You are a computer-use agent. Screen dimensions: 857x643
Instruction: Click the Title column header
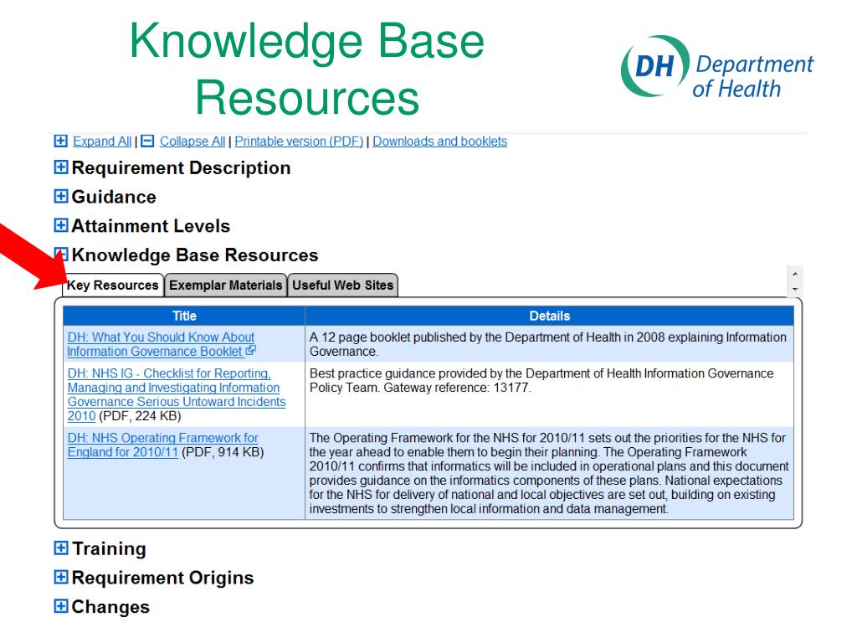(x=184, y=316)
